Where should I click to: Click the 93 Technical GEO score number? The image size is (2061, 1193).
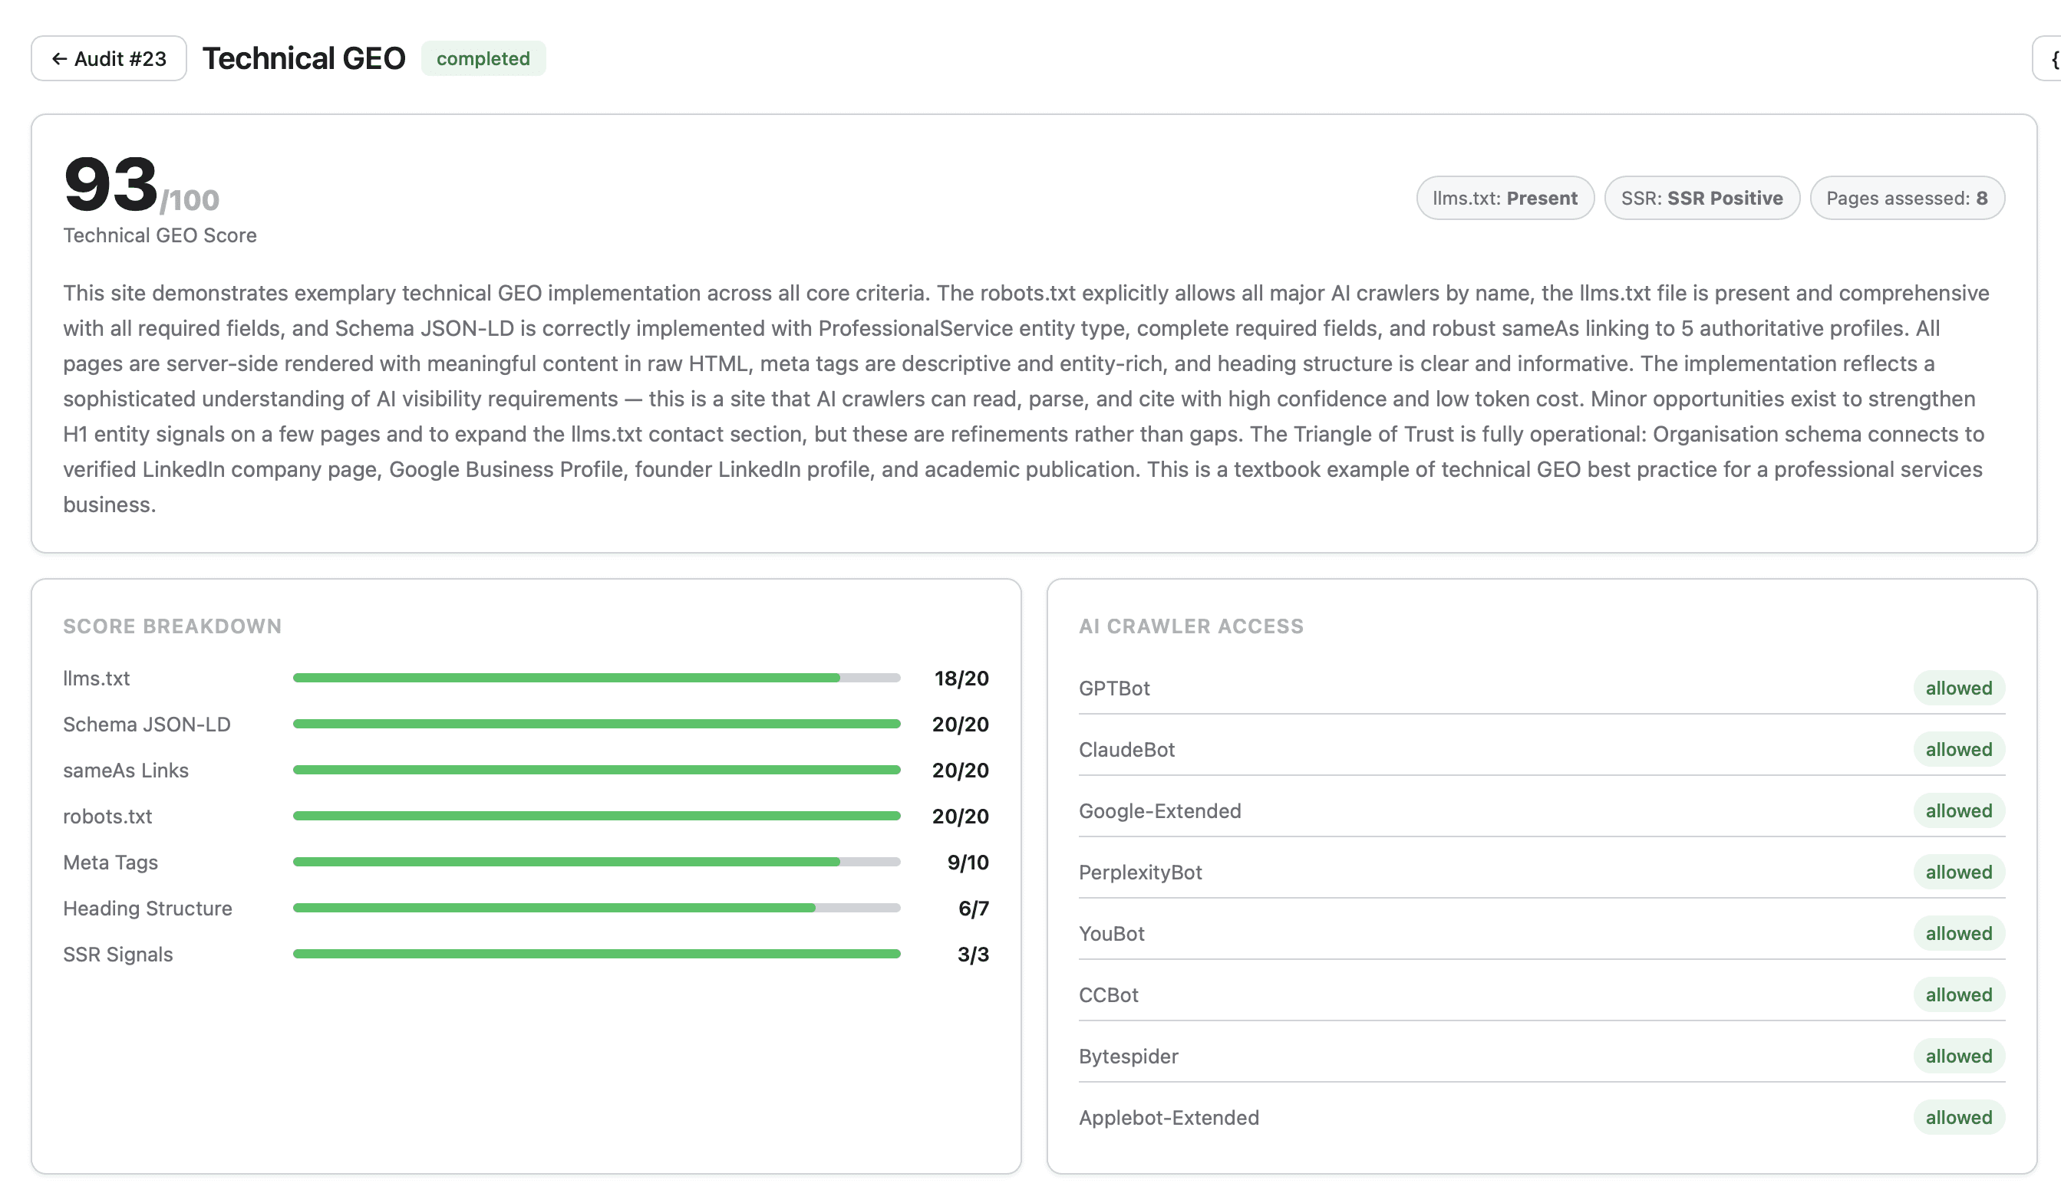(x=111, y=184)
